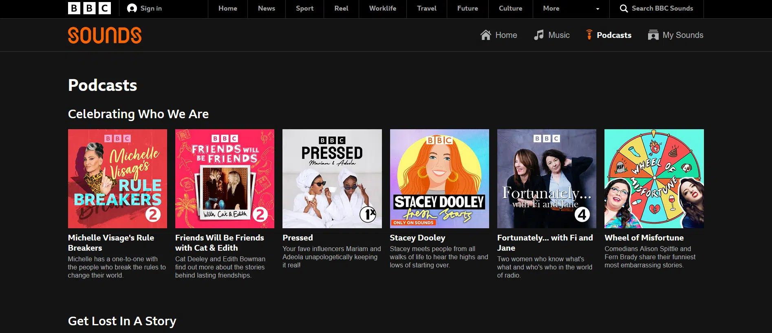
Task: Open the Sounds Home tab
Action: point(498,35)
